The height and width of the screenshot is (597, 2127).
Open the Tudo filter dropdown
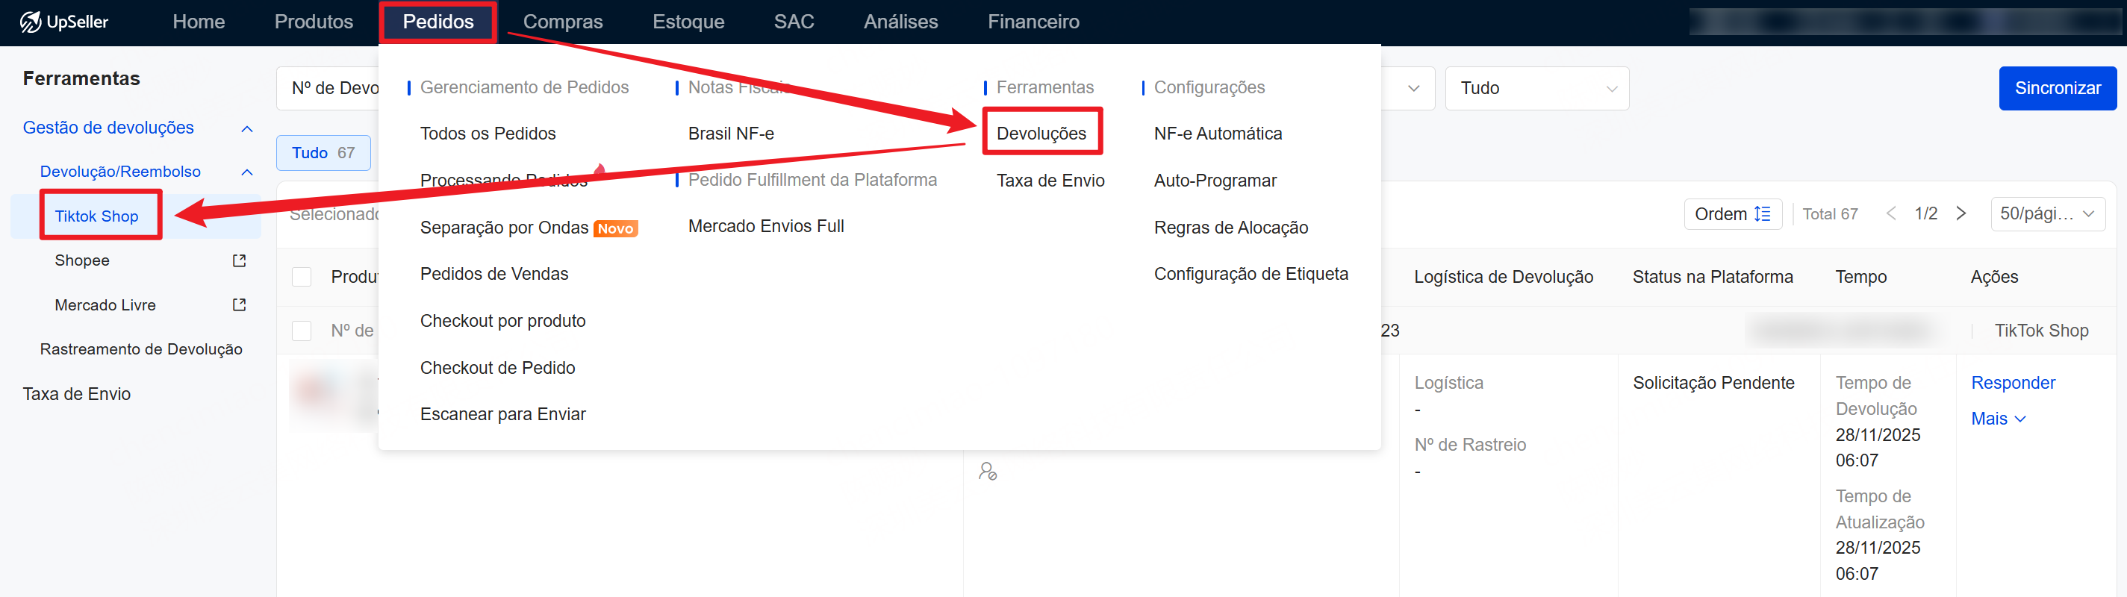coord(1536,88)
